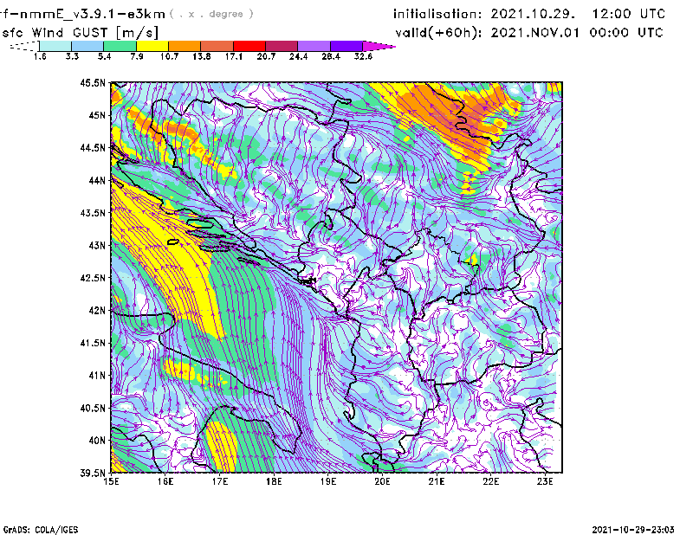Click the initialisation date 2021.10.29. text
Image resolution: width=693 pixels, height=535 pixels.
pos(533,14)
